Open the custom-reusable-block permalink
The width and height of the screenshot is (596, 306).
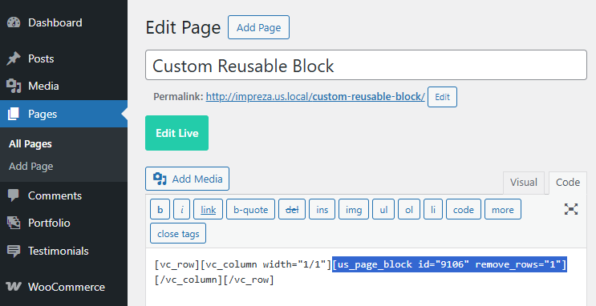[x=315, y=97]
